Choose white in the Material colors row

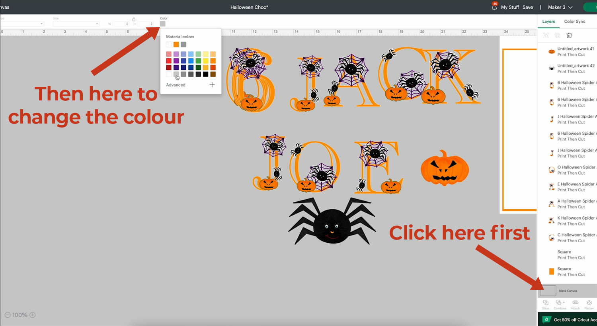169,45
